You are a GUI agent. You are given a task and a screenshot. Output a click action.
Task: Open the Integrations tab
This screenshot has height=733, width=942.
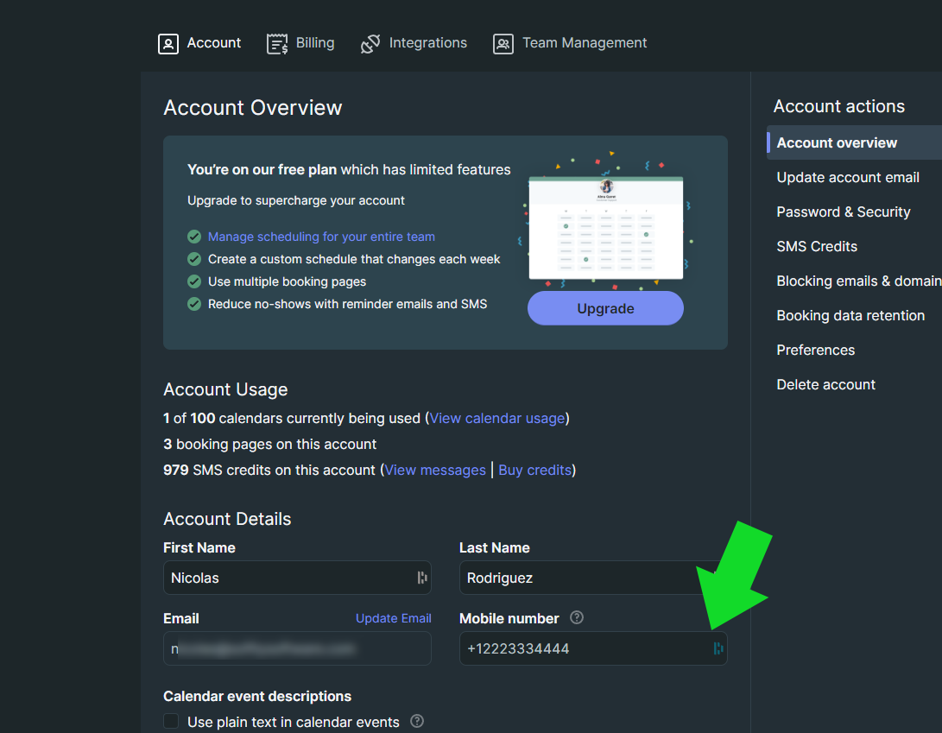pos(414,43)
